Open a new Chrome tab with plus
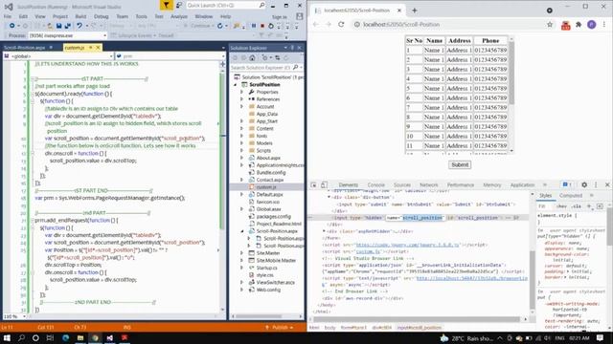 pyautogui.click(x=415, y=11)
